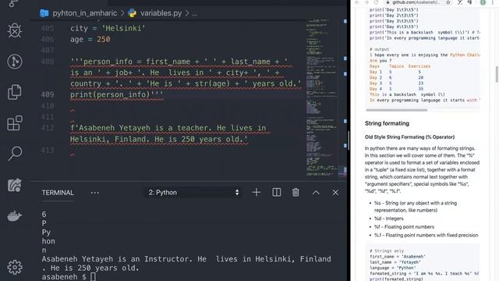Click terminal prompt 'asabeneh $'
The image size is (499, 281).
click(x=64, y=276)
